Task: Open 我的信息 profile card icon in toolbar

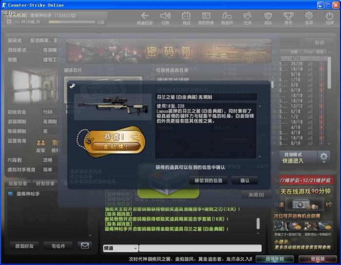Action: 206,16
